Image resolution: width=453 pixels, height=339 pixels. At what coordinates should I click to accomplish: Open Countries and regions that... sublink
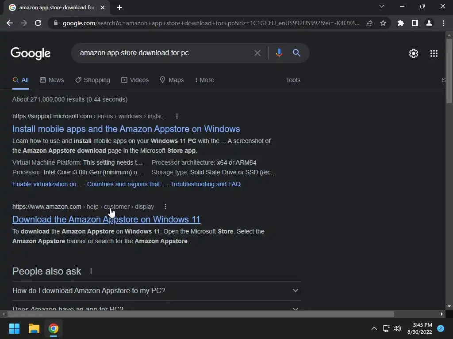[126, 184]
